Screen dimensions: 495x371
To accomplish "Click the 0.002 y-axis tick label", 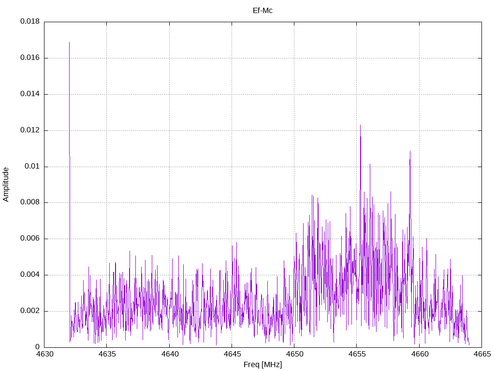I will (30, 311).
